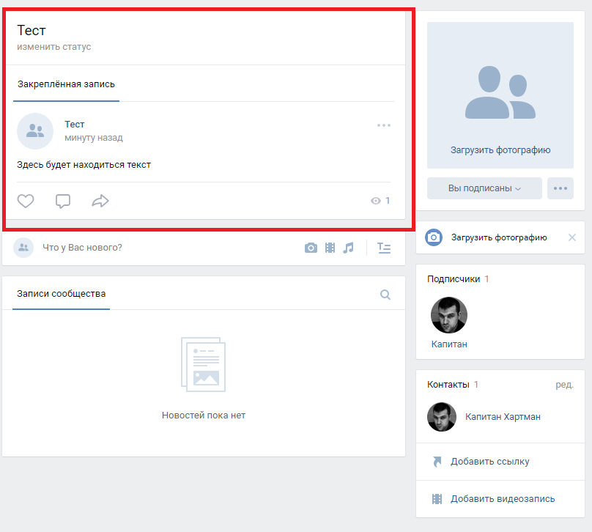Click Добавить видеозапись
Screen dimensions: 592x532
(503, 499)
